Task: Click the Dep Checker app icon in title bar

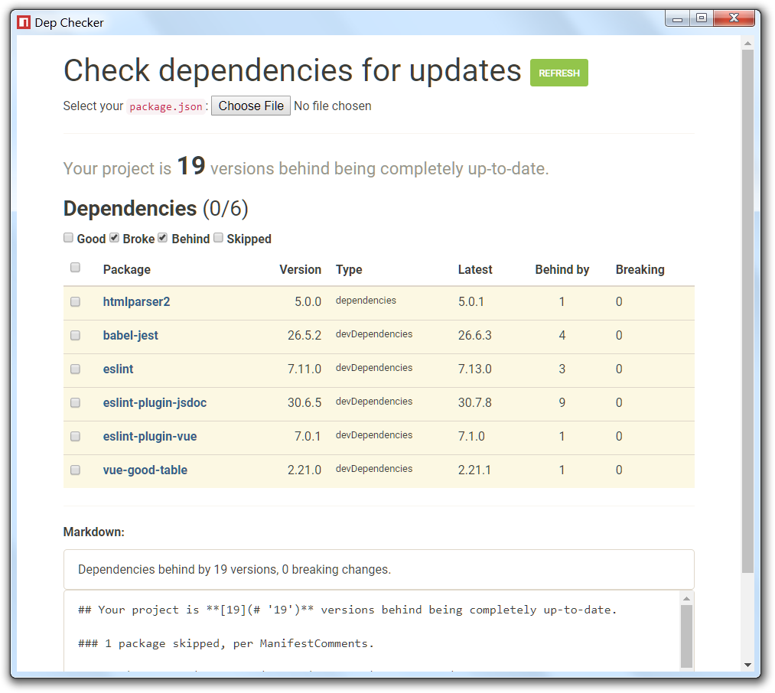Action: pyautogui.click(x=23, y=22)
